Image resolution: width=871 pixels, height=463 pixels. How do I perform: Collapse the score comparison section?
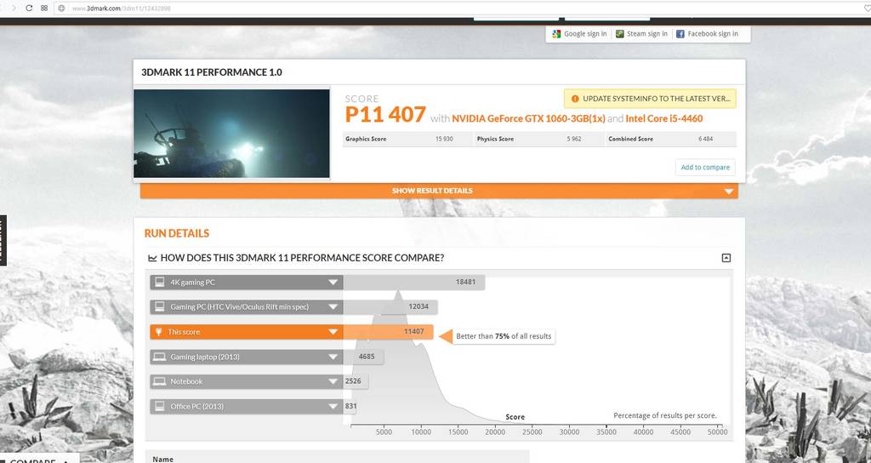pos(726,258)
